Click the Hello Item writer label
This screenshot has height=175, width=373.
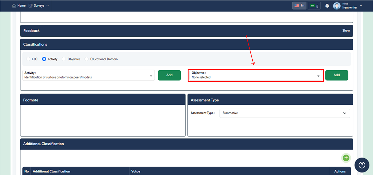pos(349,6)
